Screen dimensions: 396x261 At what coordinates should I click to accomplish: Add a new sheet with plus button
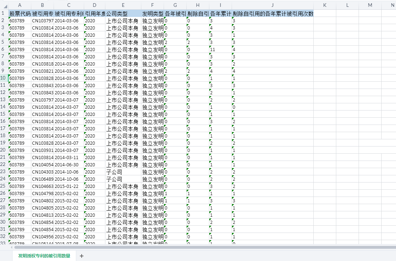coord(82,256)
